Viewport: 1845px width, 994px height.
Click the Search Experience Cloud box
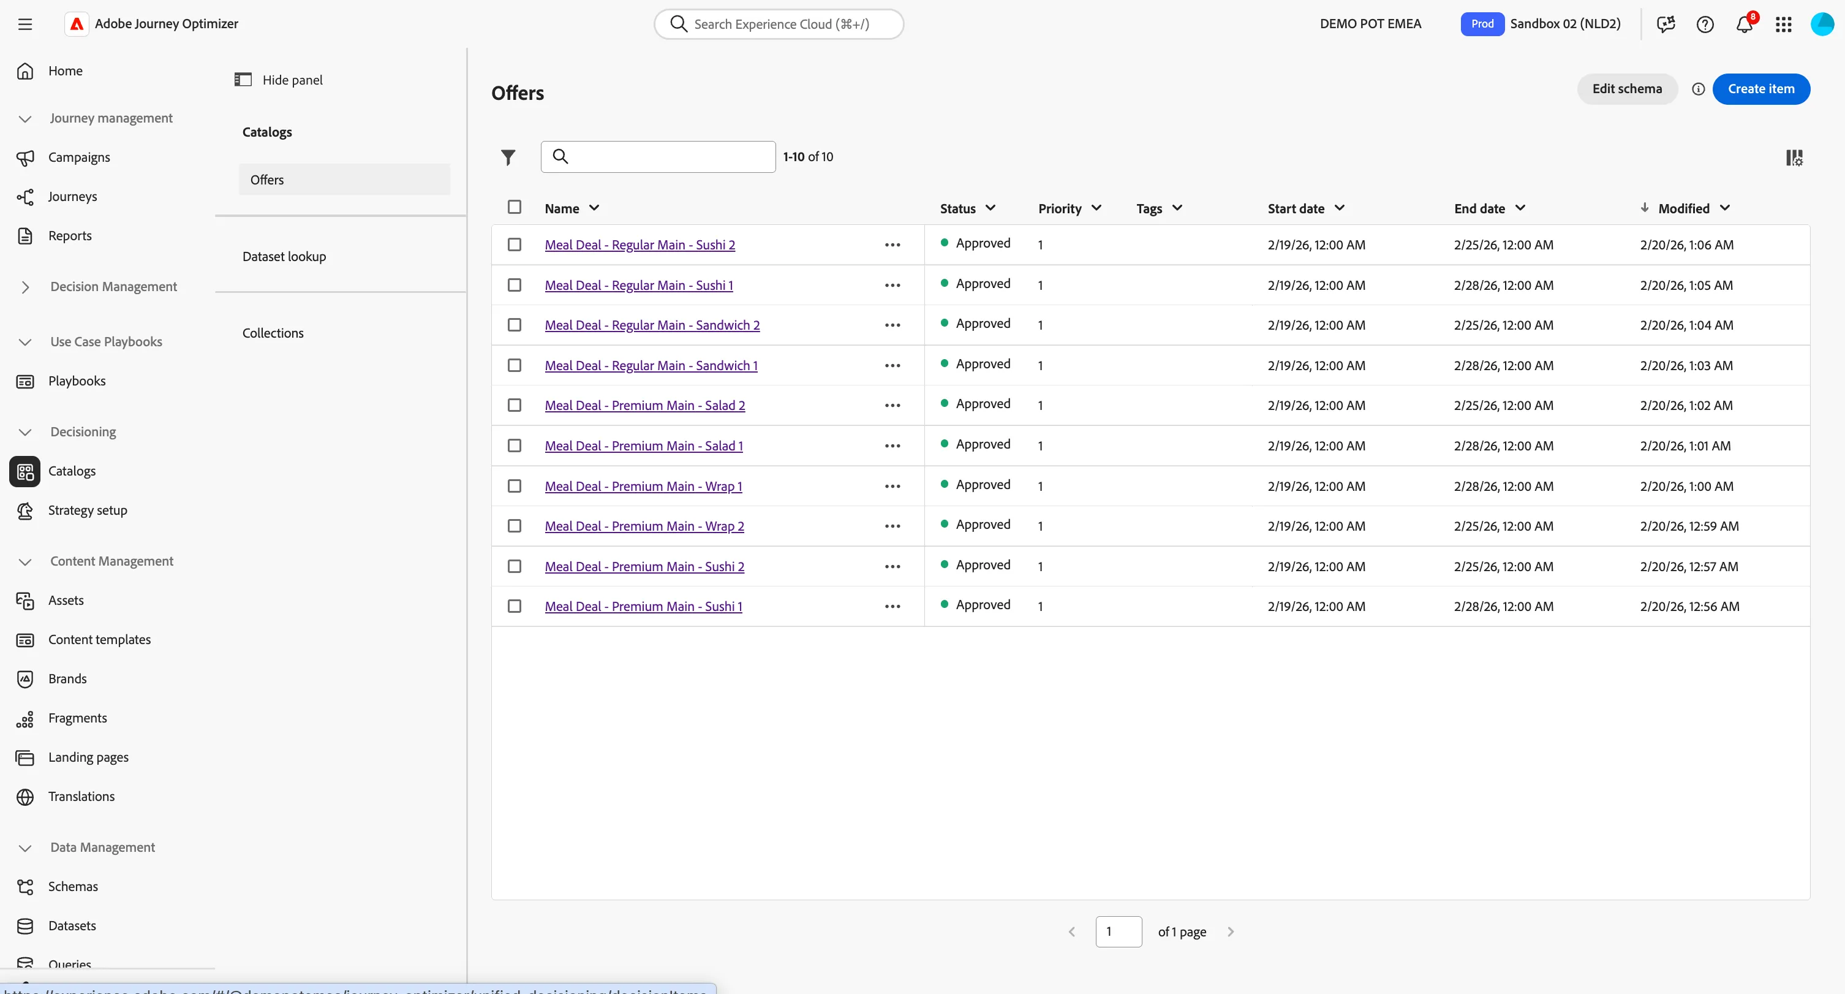point(779,25)
